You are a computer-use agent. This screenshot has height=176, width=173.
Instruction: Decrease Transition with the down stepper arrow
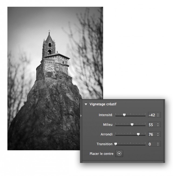tap(158, 145)
